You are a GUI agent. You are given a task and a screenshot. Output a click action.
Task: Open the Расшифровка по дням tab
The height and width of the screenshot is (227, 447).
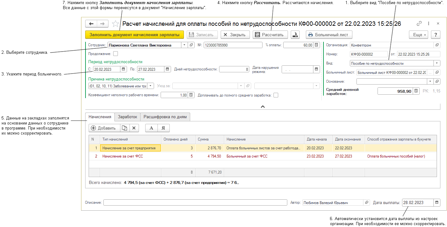pos(165,117)
